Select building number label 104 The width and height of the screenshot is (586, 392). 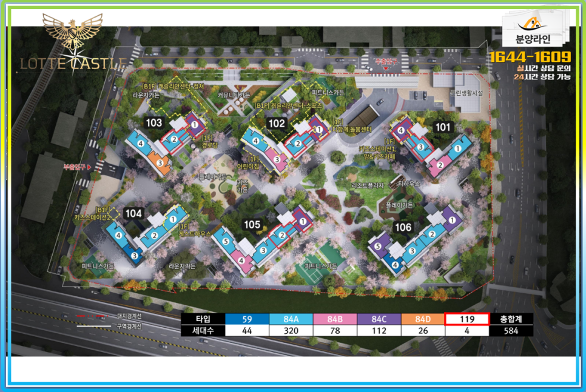point(133,213)
